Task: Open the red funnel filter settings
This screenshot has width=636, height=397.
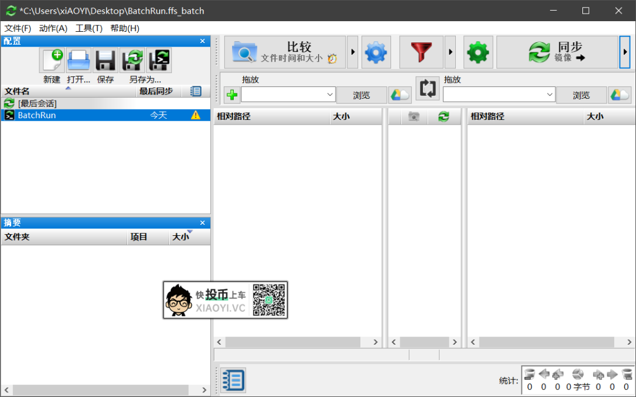Action: tap(421, 52)
